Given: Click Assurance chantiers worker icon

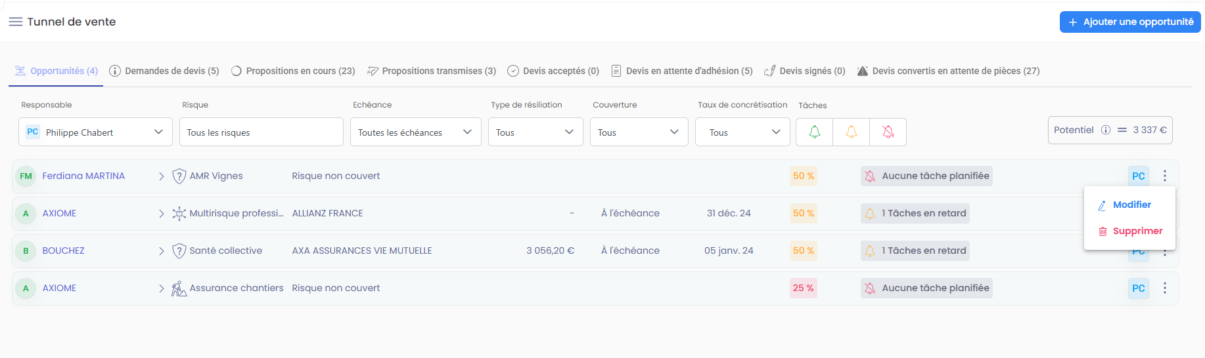Looking at the screenshot, I should click(179, 288).
